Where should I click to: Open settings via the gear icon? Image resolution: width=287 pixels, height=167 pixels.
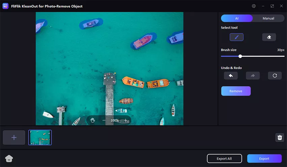(254, 6)
